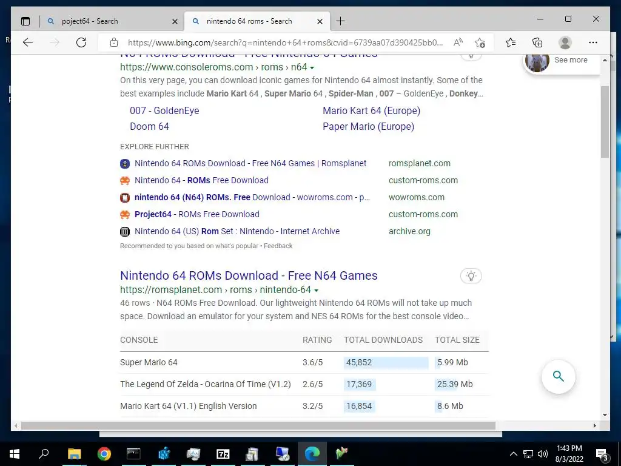The width and height of the screenshot is (621, 466).
Task: Show hidden system tray icons
Action: [513, 454]
